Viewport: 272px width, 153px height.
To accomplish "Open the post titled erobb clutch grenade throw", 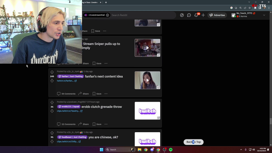I will pos(102,107).
